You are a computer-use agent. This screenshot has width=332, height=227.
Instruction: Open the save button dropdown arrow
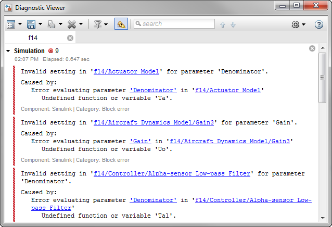point(40,24)
